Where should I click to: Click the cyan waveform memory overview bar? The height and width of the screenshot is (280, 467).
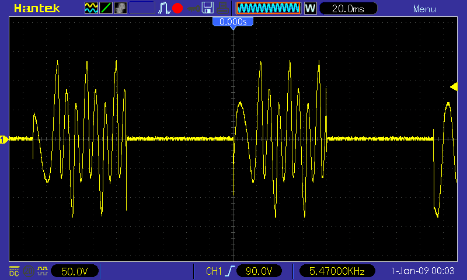click(269, 8)
